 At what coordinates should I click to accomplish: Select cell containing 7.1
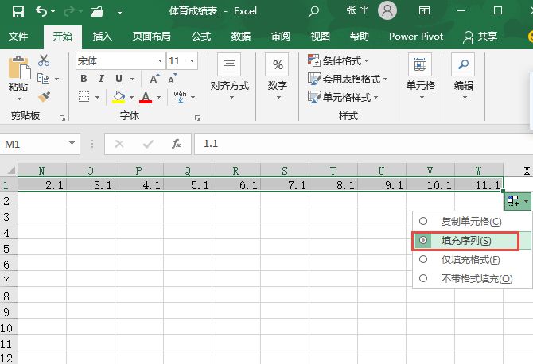point(285,185)
